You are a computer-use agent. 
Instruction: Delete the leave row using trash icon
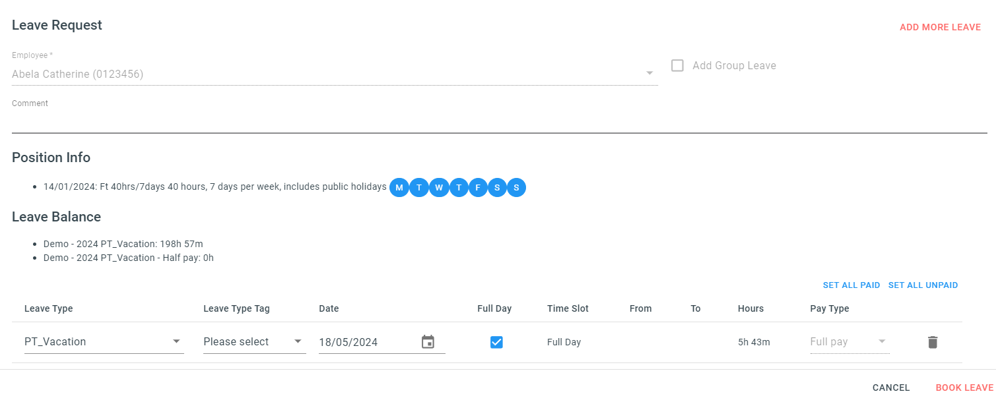coord(932,342)
